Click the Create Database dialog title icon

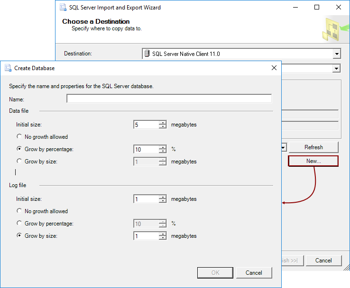pos(8,68)
